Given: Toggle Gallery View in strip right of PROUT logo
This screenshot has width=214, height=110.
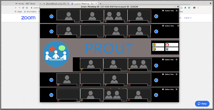Looking at the screenshot, I should click(168, 60).
